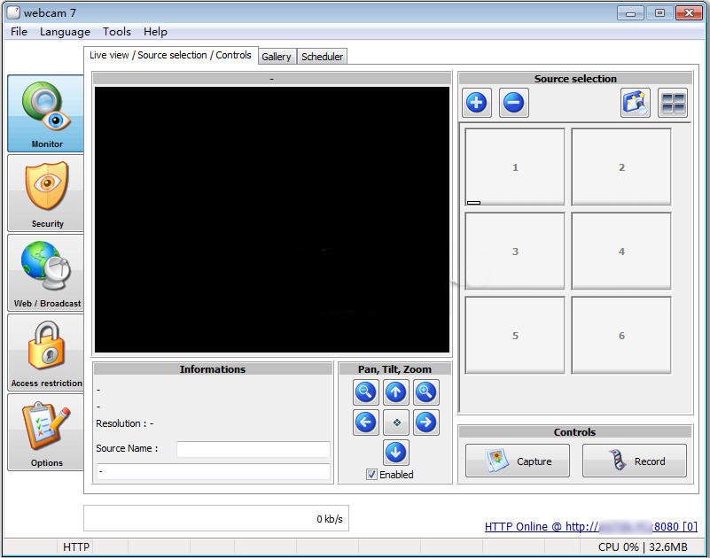Pan camera right with right arrow
The height and width of the screenshot is (558, 710).
(x=425, y=422)
